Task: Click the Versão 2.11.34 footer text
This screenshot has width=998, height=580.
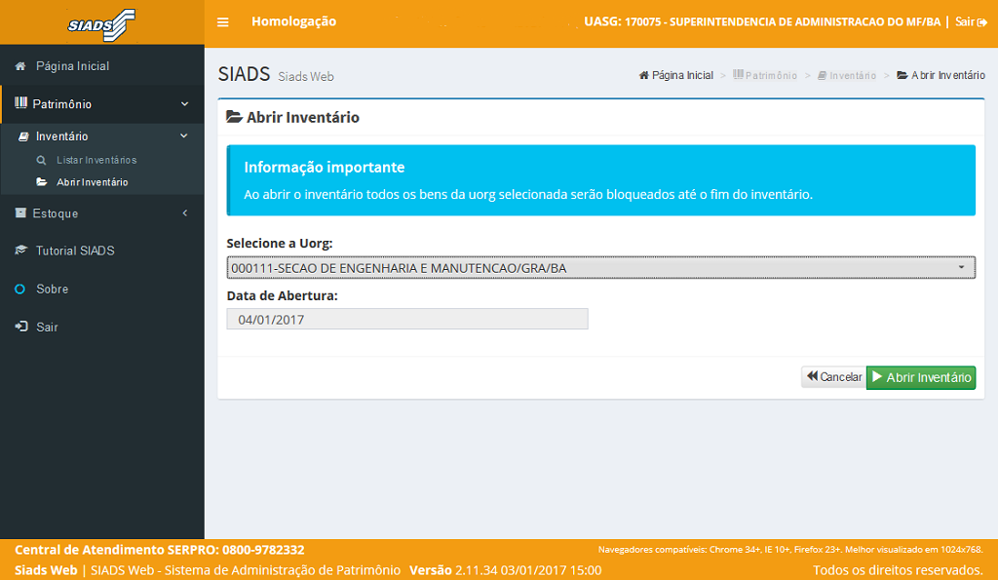Action: click(506, 570)
